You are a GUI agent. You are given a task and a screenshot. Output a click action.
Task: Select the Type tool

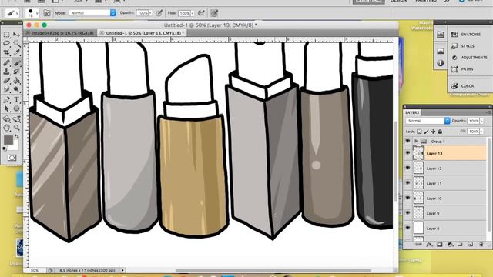(17, 100)
